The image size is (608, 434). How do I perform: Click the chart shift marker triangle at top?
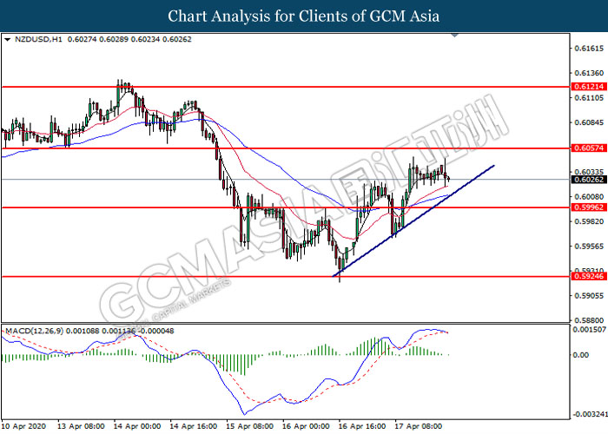[x=455, y=36]
